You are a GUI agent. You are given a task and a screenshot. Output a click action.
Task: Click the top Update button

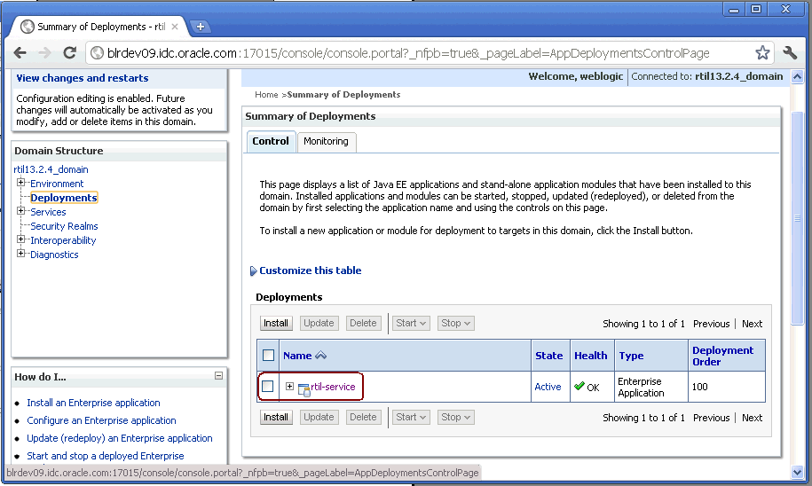319,323
